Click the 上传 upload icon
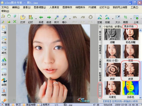The width and height of the screenshot is (142, 106). coord(136,19)
